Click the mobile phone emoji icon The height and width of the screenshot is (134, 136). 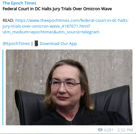[x=36, y=43]
